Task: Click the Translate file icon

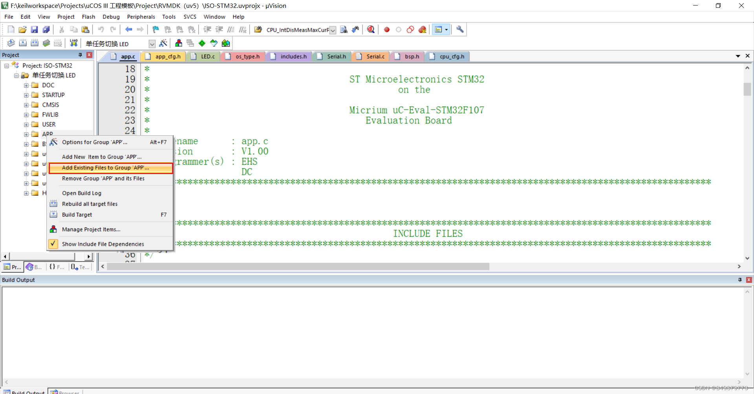Action: [11, 43]
